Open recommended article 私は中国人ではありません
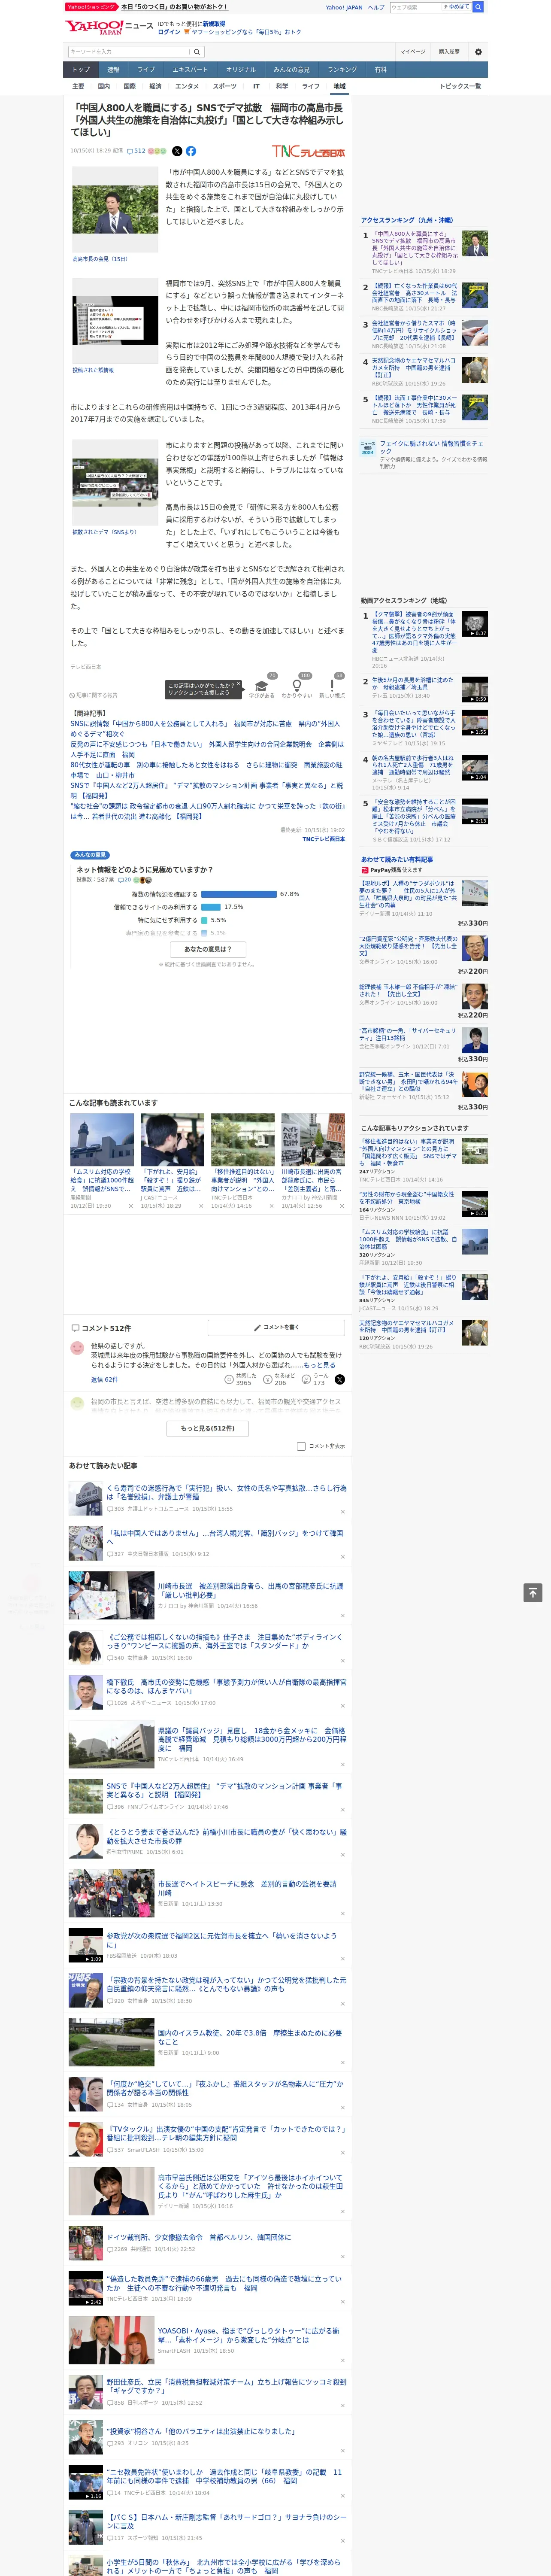The height and width of the screenshot is (2576, 551). point(225,1537)
